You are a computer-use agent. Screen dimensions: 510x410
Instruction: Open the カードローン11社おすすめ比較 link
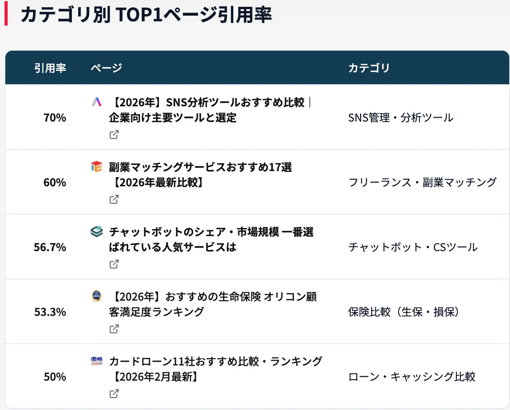point(215,369)
